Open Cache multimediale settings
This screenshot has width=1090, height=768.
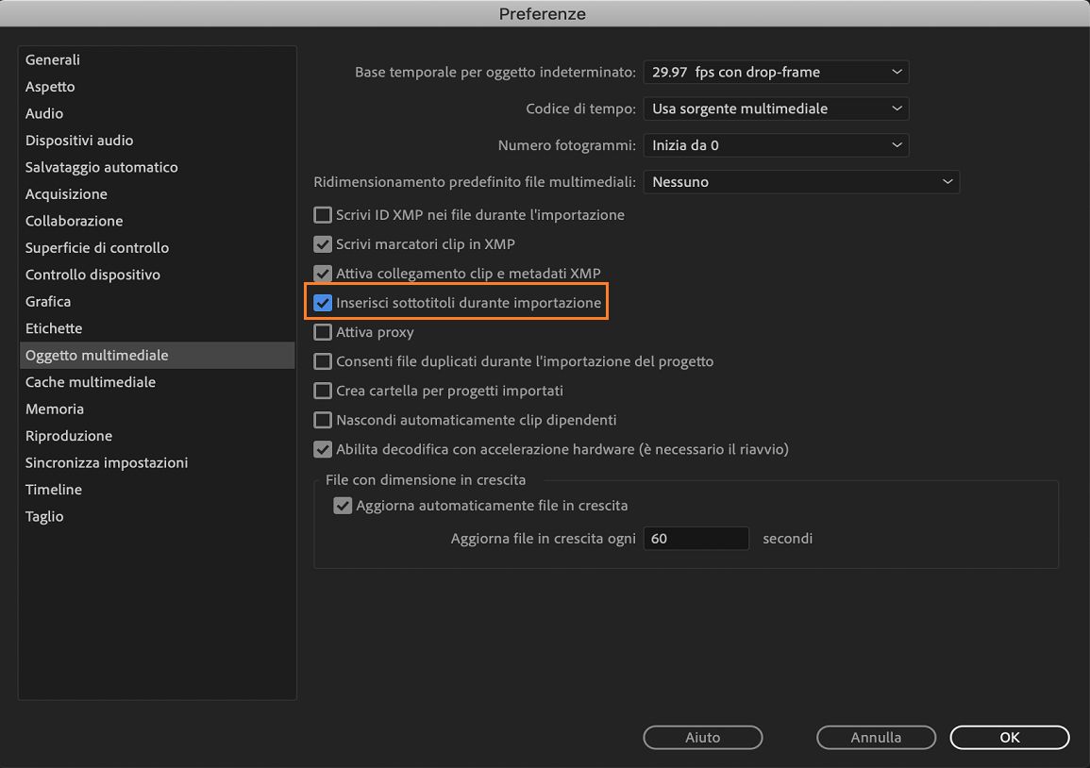tap(157, 382)
